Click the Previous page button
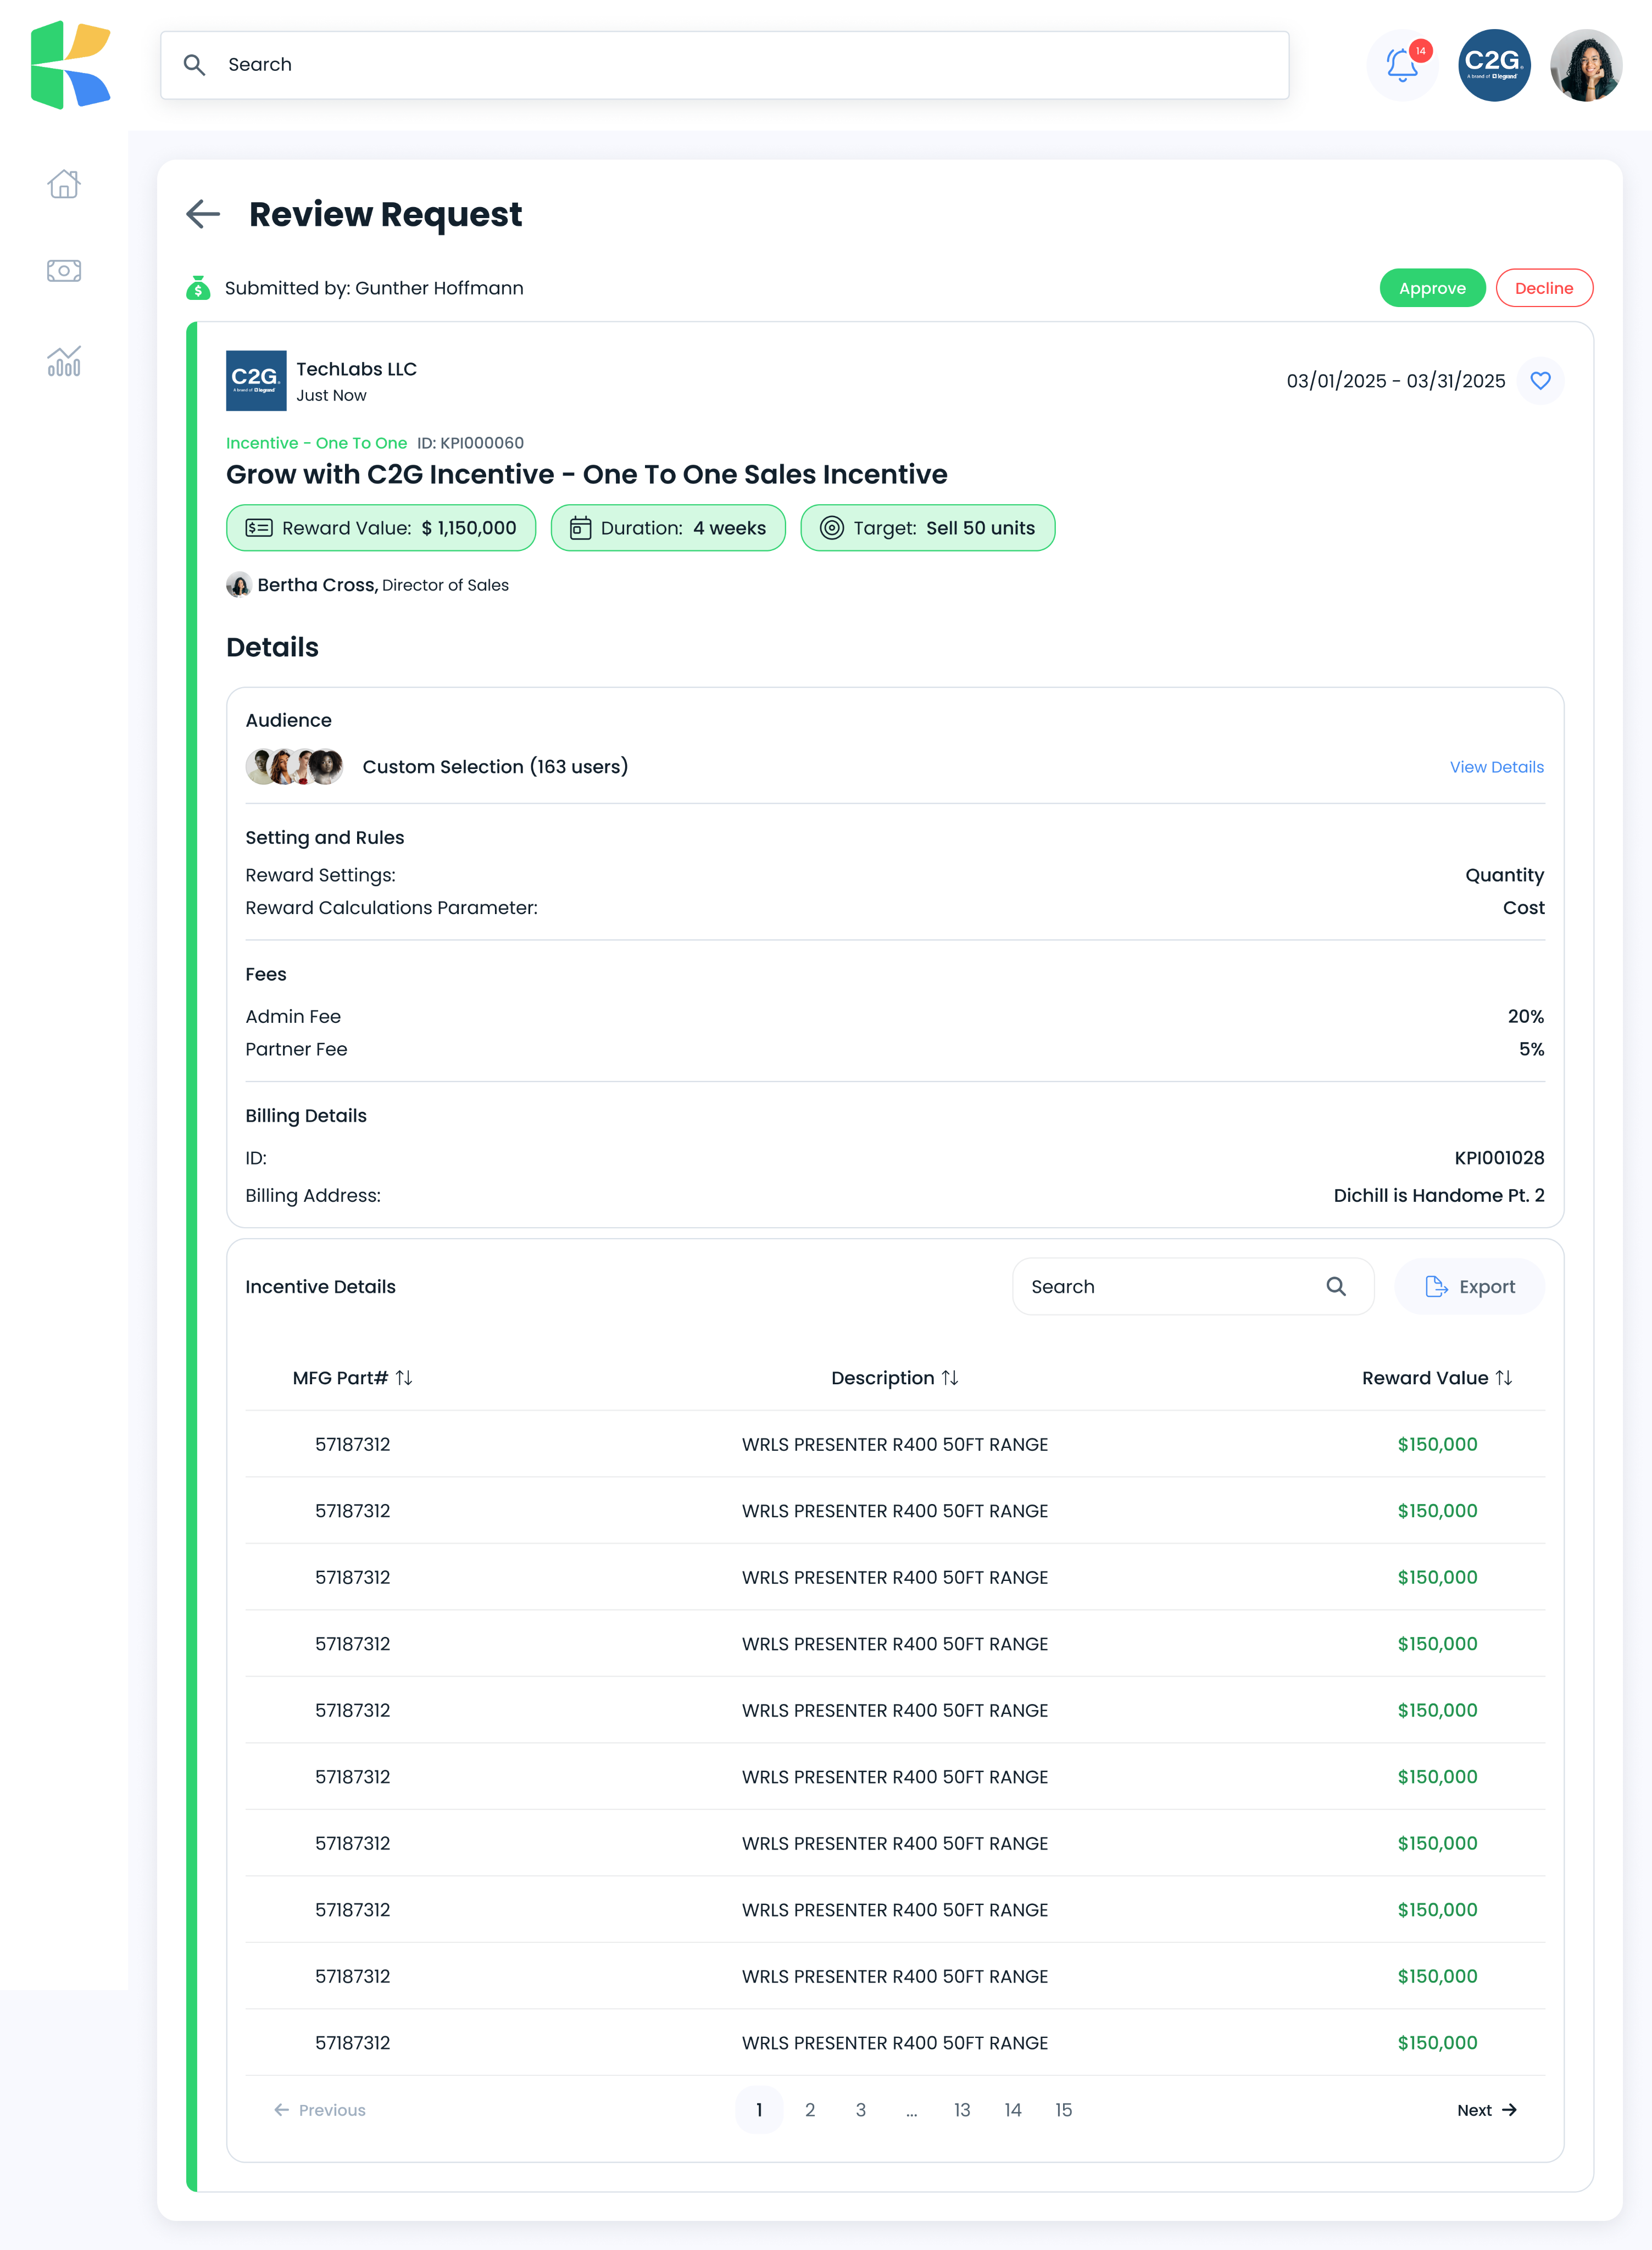This screenshot has height=2250, width=1652. pos(320,2110)
